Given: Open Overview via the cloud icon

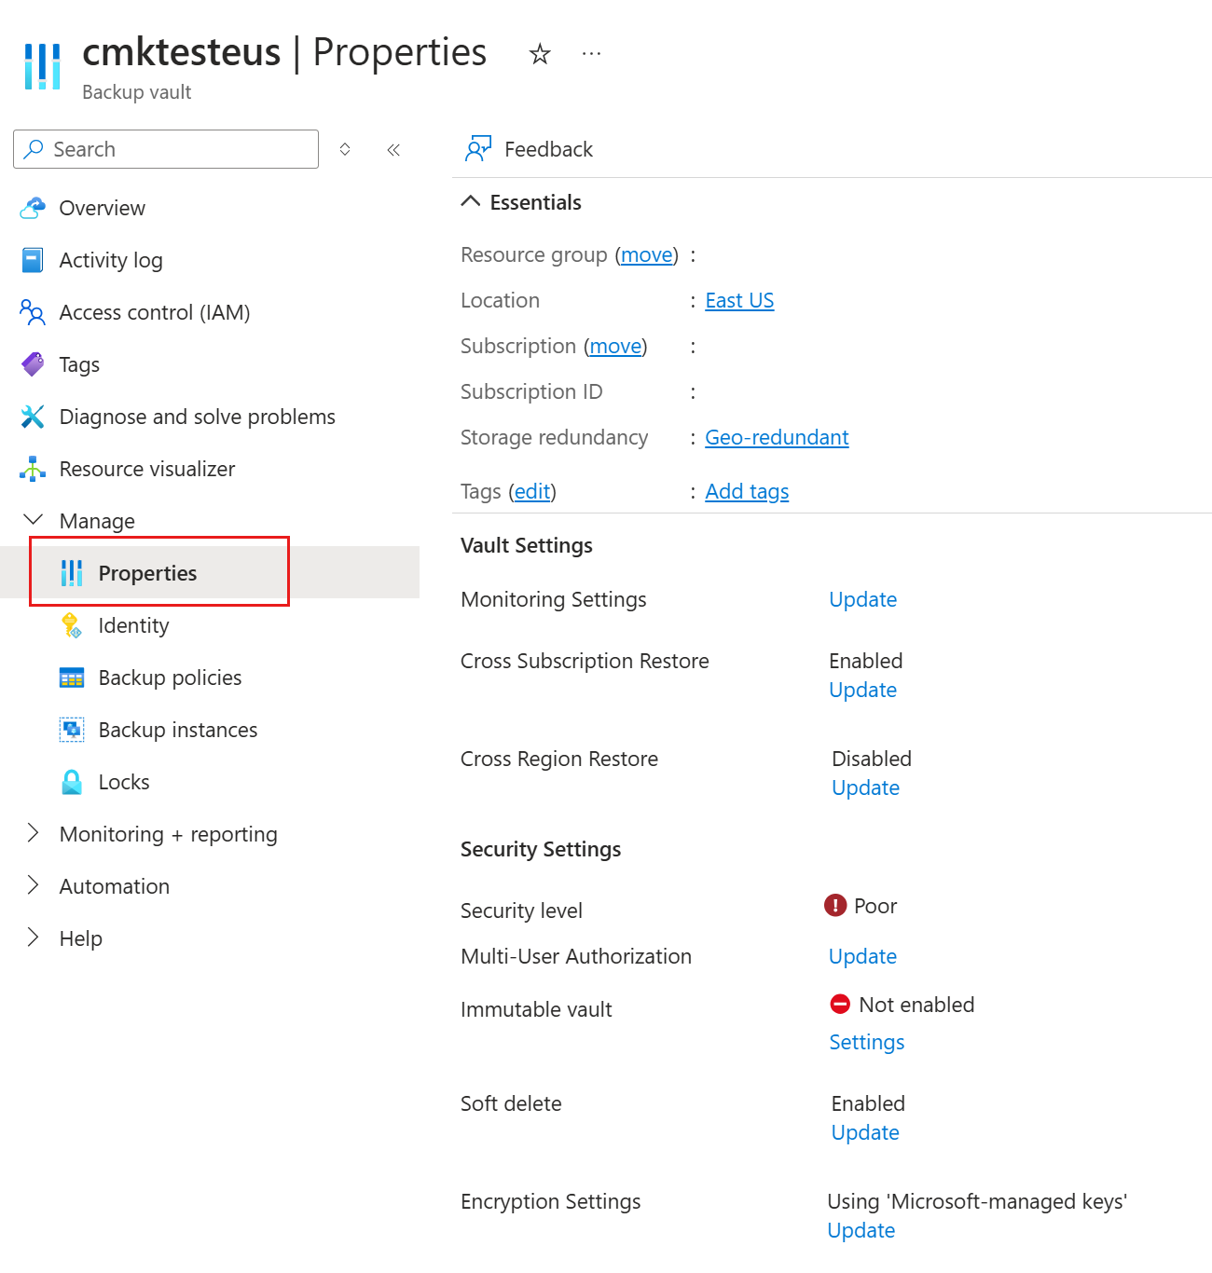Looking at the screenshot, I should pos(33,208).
